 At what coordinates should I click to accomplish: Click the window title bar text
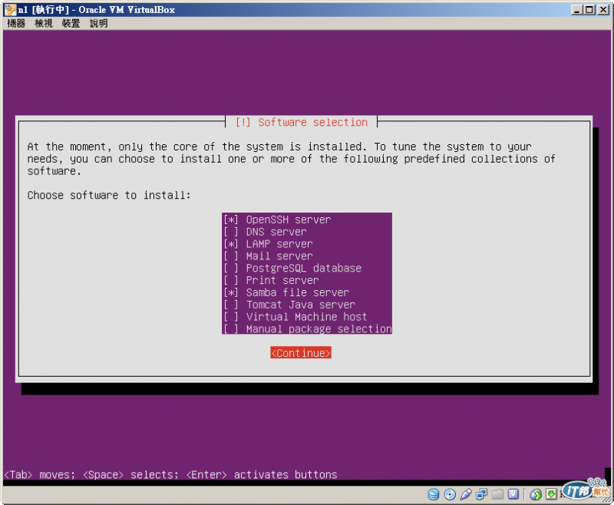point(97,10)
